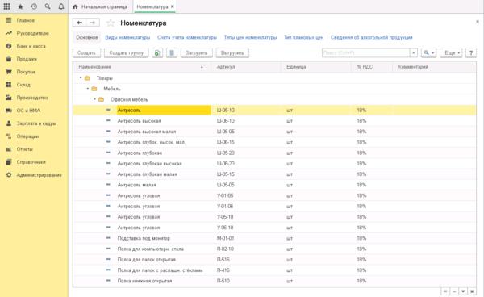Open Сведения об алкогольной продукции link
Screen dimensions: 484x297
(x=372, y=37)
